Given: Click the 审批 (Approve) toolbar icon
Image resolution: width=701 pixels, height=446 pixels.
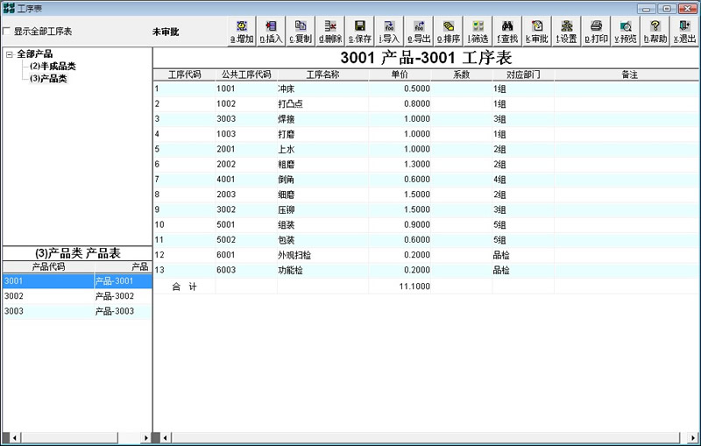Looking at the screenshot, I should [537, 32].
